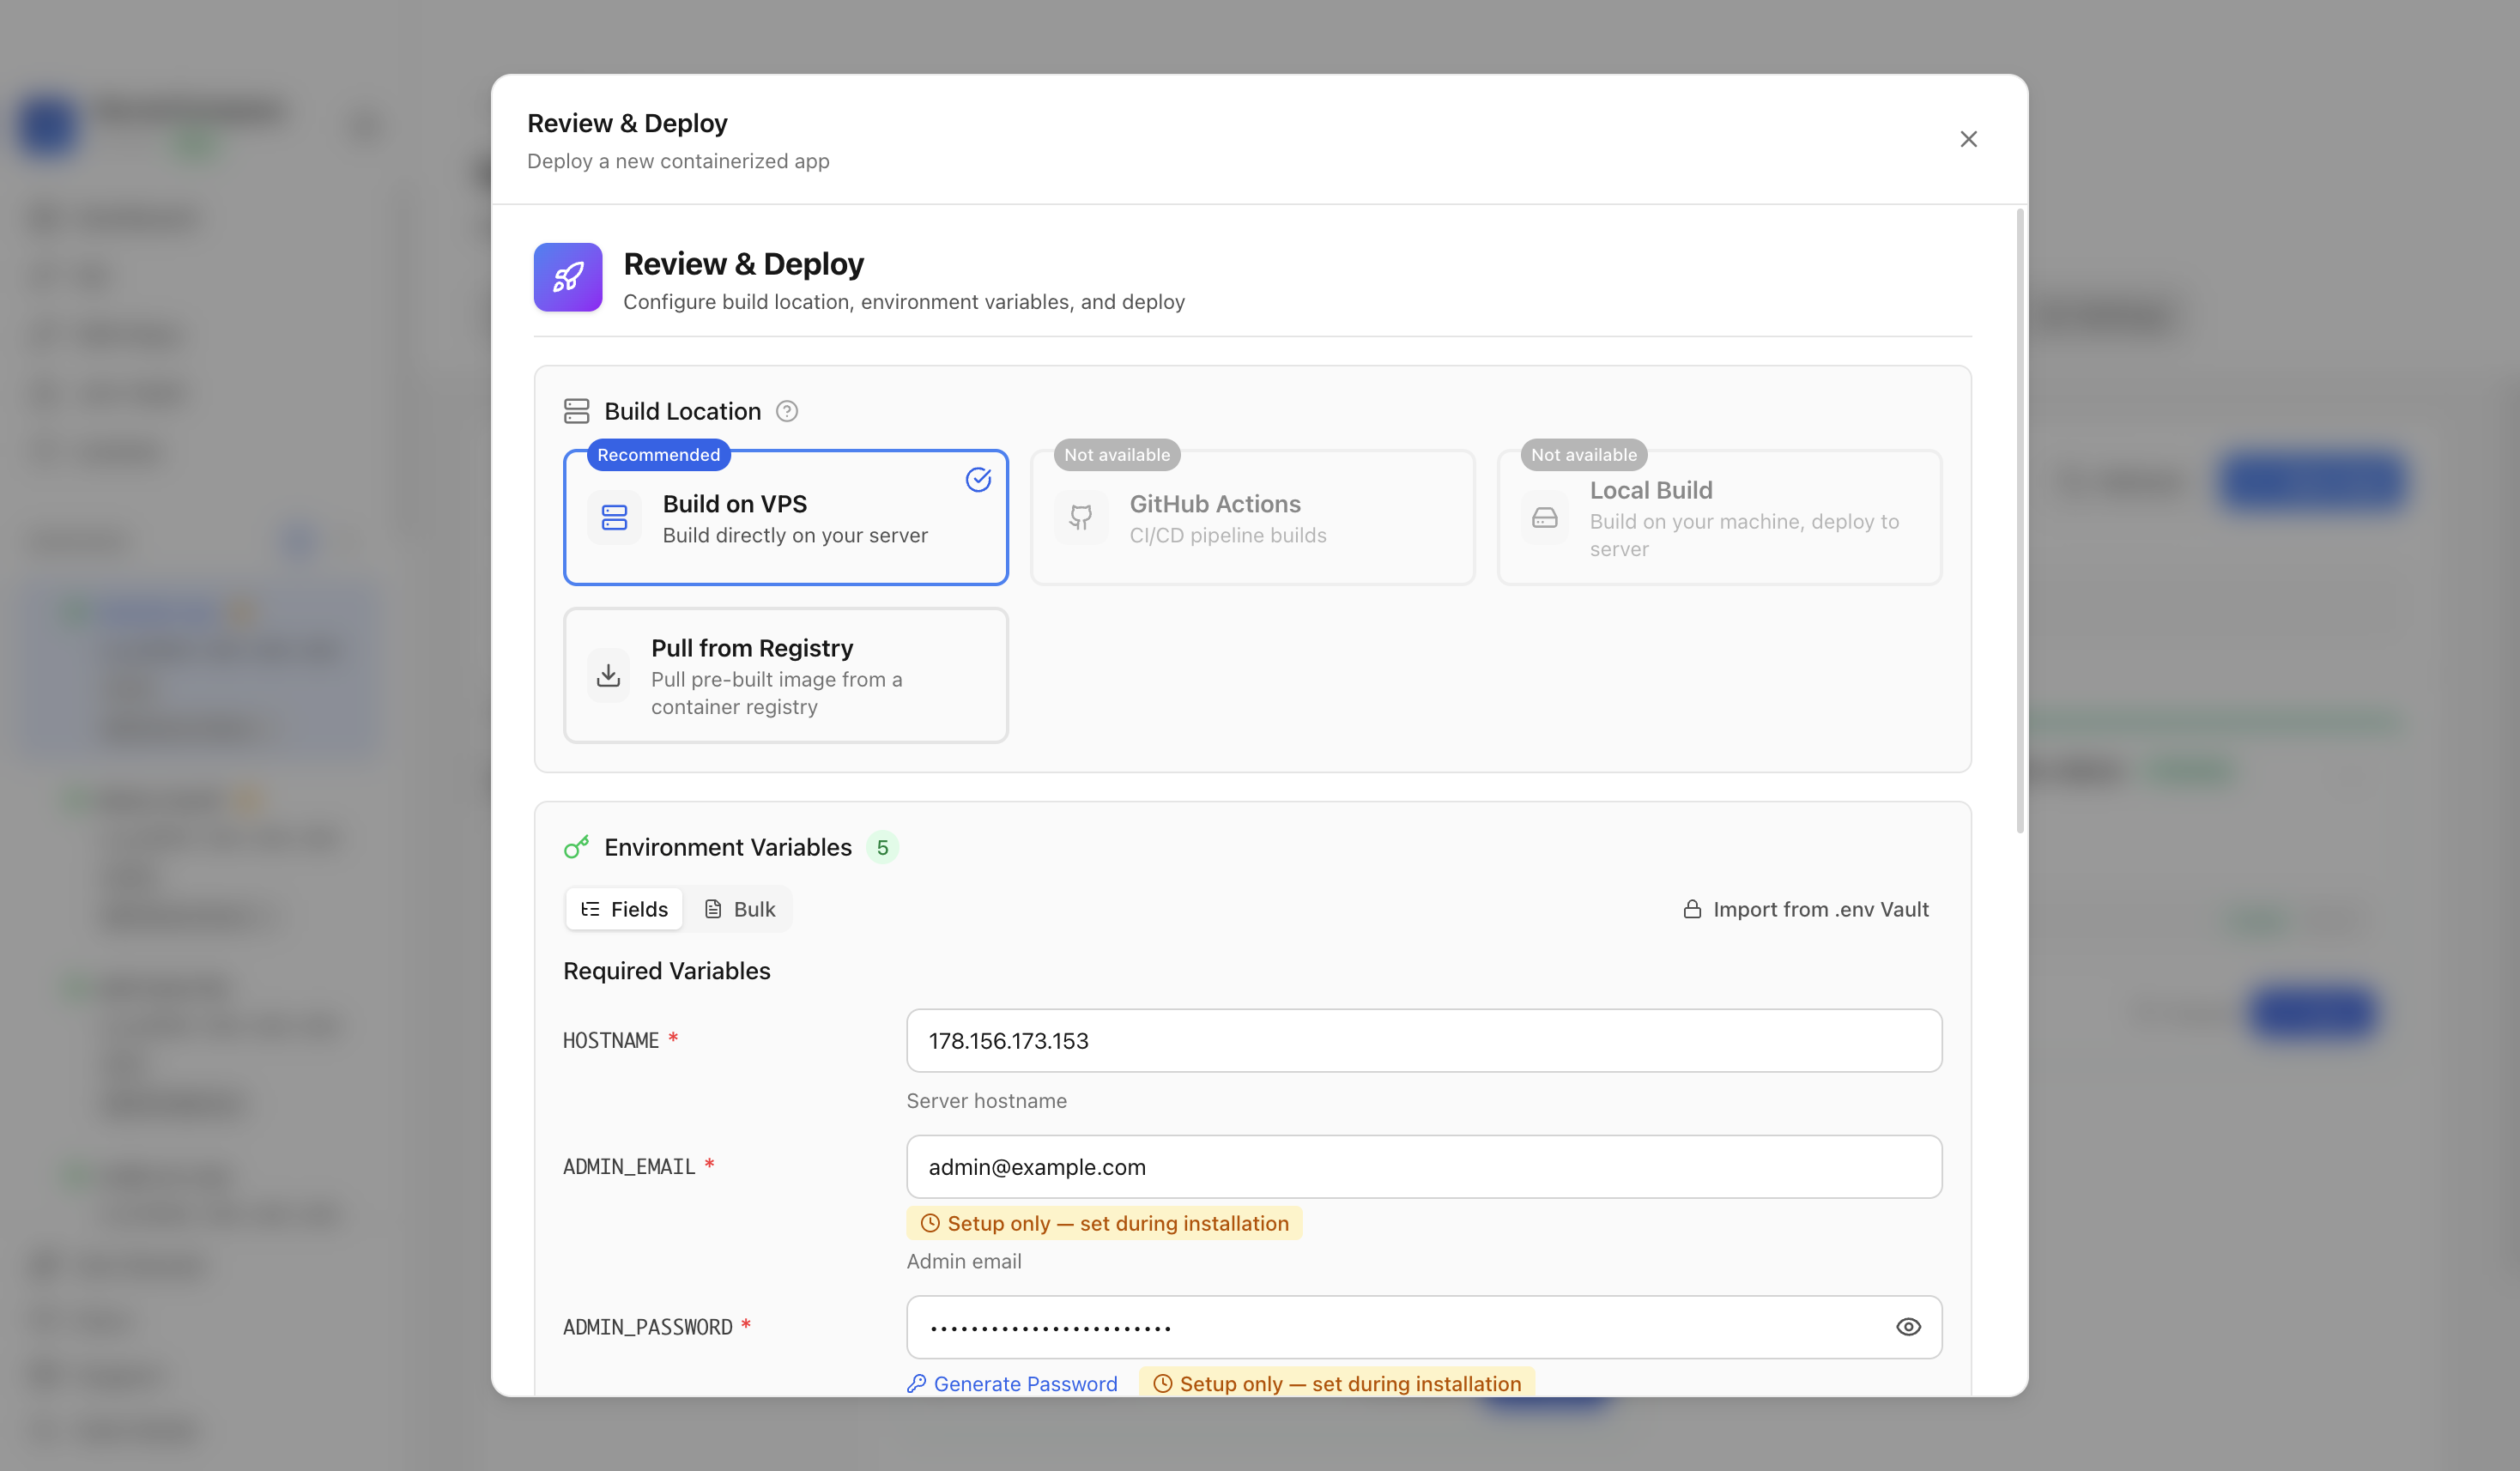Click the server icon inside Build on VPS card
Image resolution: width=2520 pixels, height=1471 pixels.
(x=614, y=517)
